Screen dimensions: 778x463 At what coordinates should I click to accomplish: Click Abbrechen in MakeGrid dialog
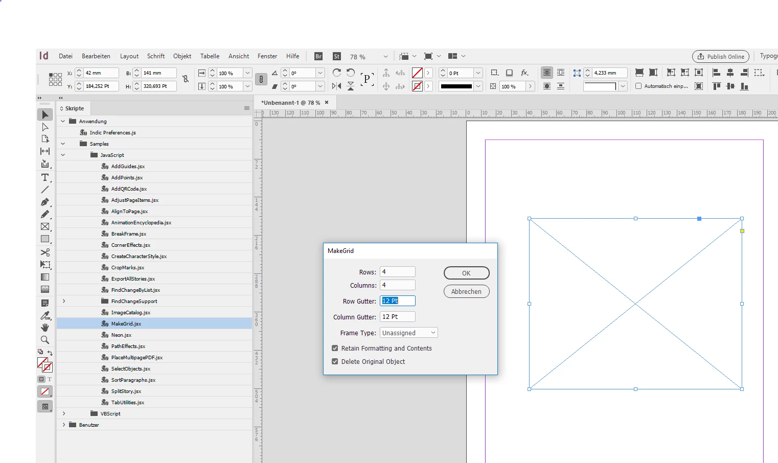pyautogui.click(x=466, y=291)
